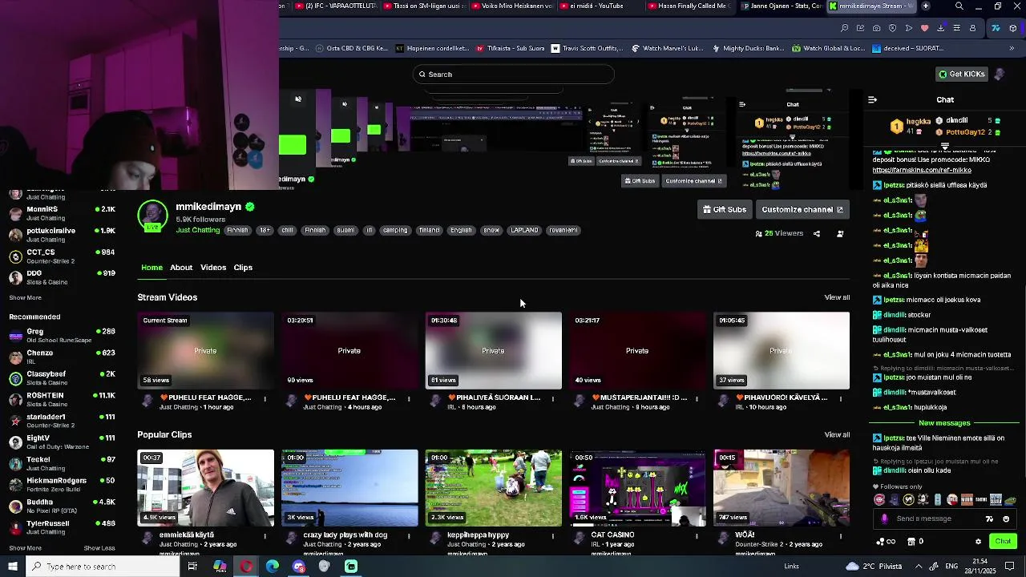
Task: Click the share icon beside viewer count
Action: tap(817, 234)
